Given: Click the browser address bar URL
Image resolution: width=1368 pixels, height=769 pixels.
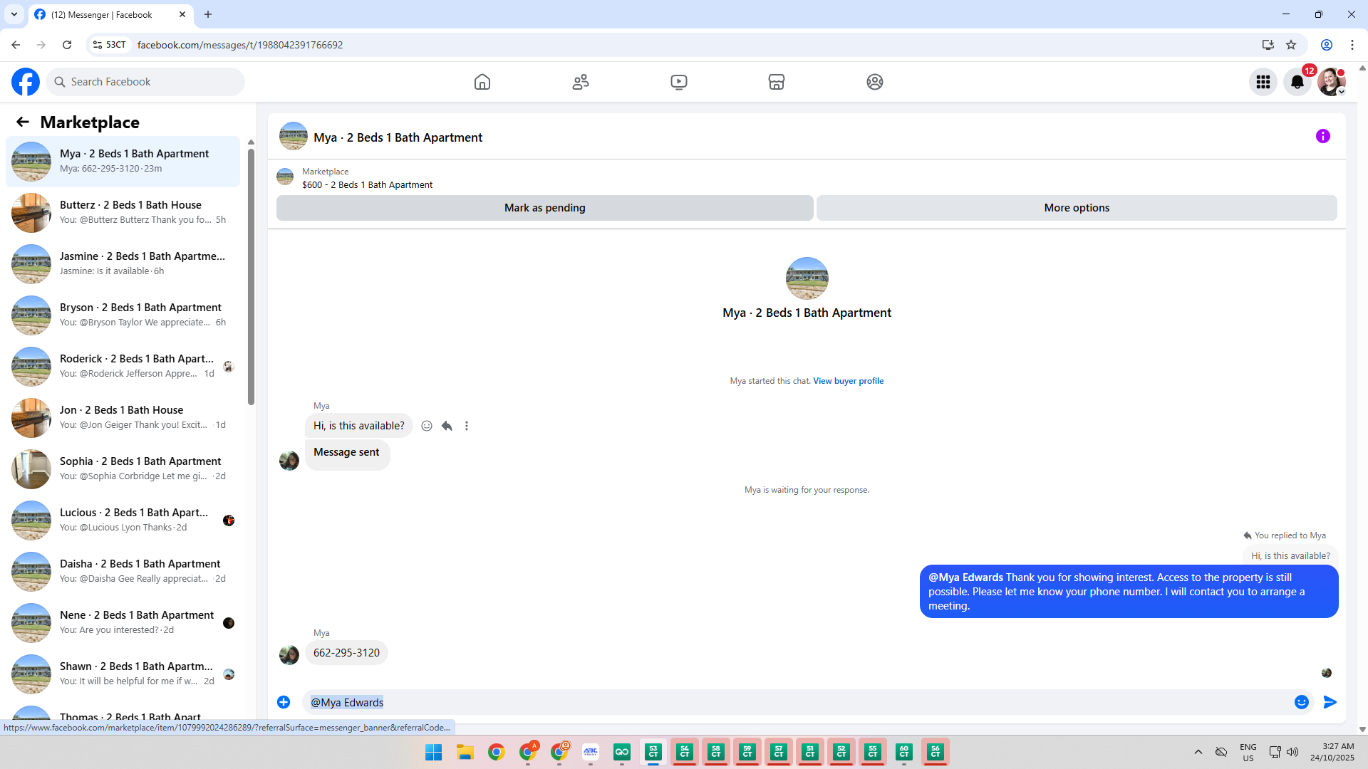Looking at the screenshot, I should coord(240,45).
